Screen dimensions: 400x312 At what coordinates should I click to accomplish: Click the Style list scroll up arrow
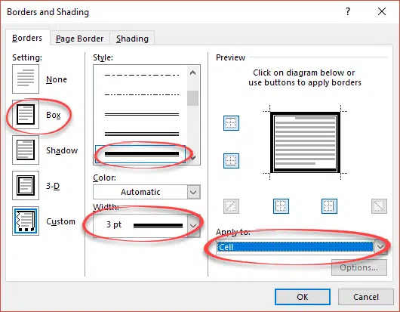[193, 73]
